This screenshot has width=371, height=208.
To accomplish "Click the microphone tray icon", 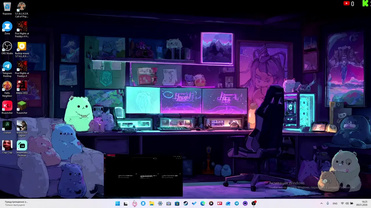I will [x=328, y=203].
